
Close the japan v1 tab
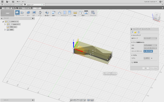pyautogui.click(x=44, y=5)
